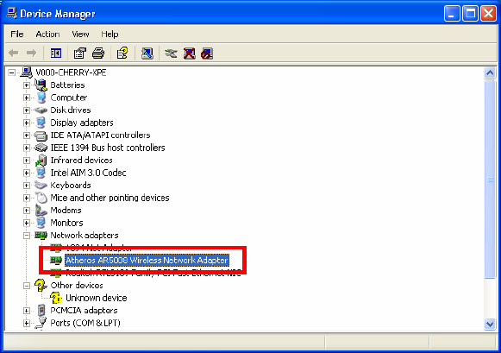Select the Modems label
The height and width of the screenshot is (353, 501).
pyautogui.click(x=66, y=210)
